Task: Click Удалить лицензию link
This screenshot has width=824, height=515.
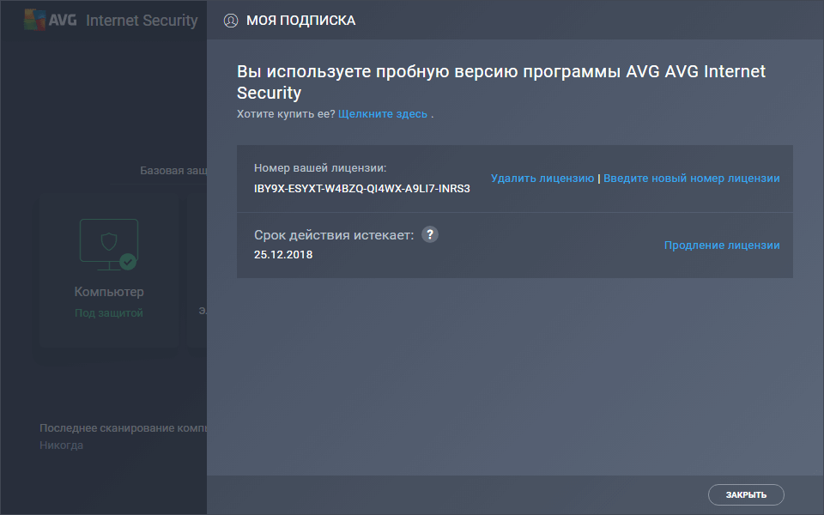Action: (542, 179)
